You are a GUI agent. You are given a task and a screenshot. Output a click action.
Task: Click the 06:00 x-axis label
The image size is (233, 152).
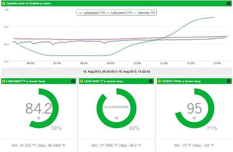coord(30,63)
